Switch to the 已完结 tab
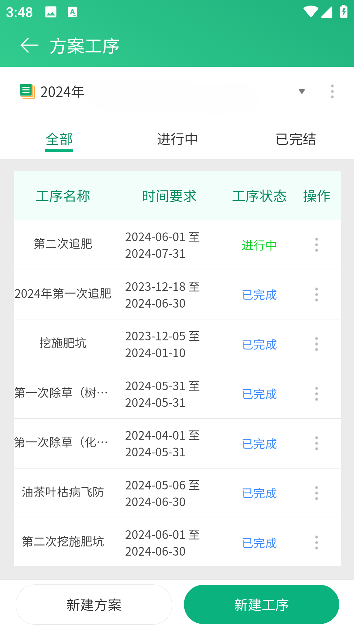The width and height of the screenshot is (354, 629). pos(296,140)
